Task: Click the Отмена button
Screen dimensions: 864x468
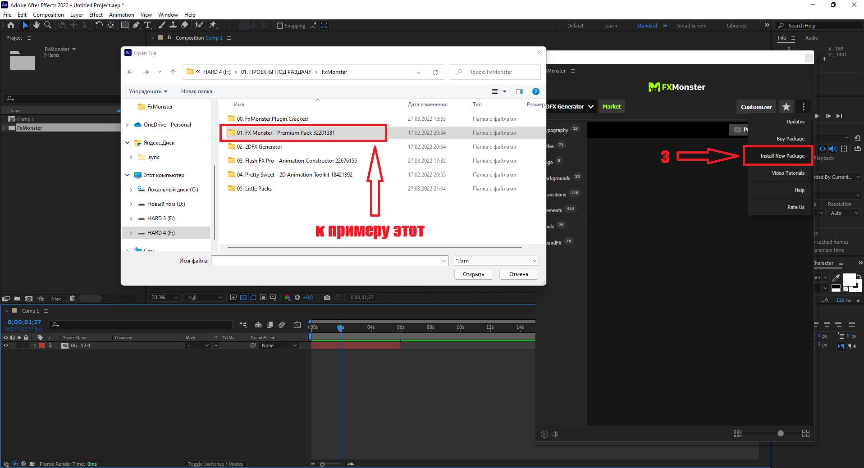Action: click(x=518, y=274)
